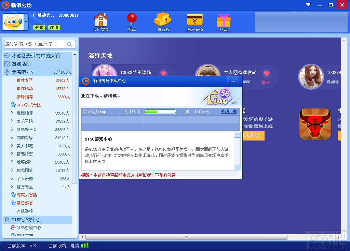Click the 注册 register button
Screen dimensions: 350x251
pos(54,27)
